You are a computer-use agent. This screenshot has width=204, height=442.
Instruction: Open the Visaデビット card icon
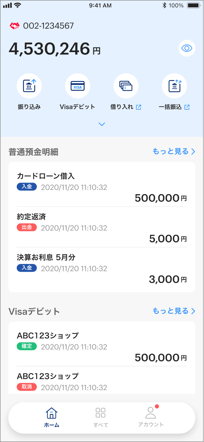point(78,86)
